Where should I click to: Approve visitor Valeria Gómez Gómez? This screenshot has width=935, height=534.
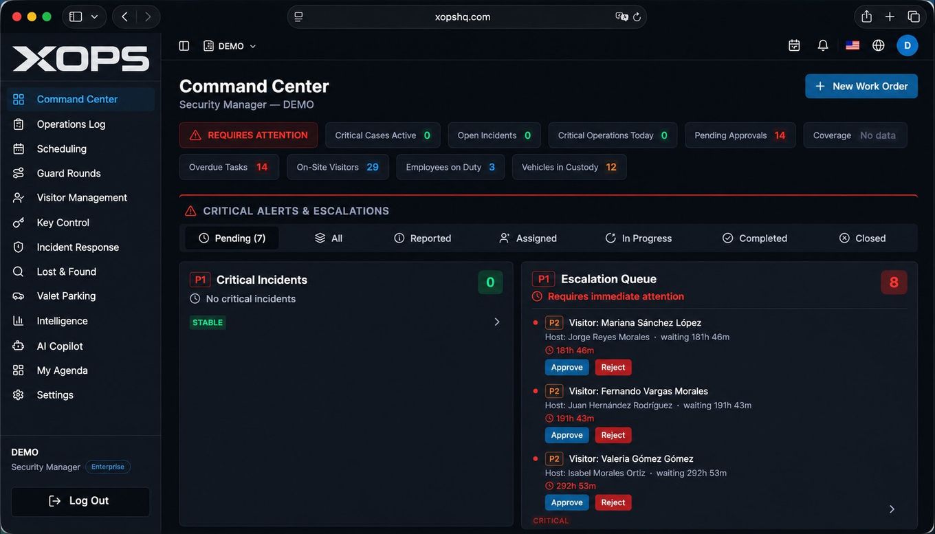click(567, 502)
